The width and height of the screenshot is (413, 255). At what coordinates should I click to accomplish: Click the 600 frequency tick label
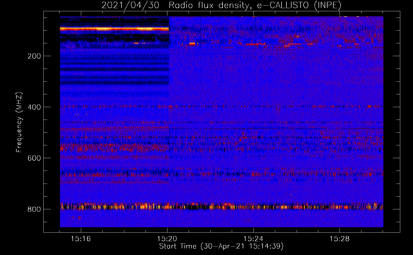[x=34, y=158]
